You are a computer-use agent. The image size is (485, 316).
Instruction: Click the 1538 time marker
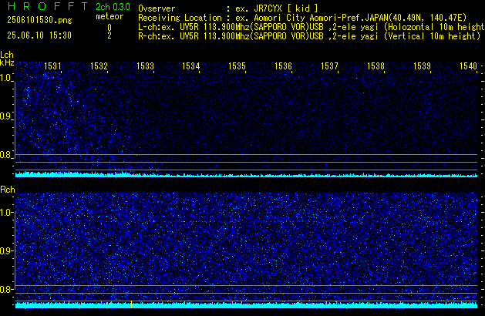point(376,66)
